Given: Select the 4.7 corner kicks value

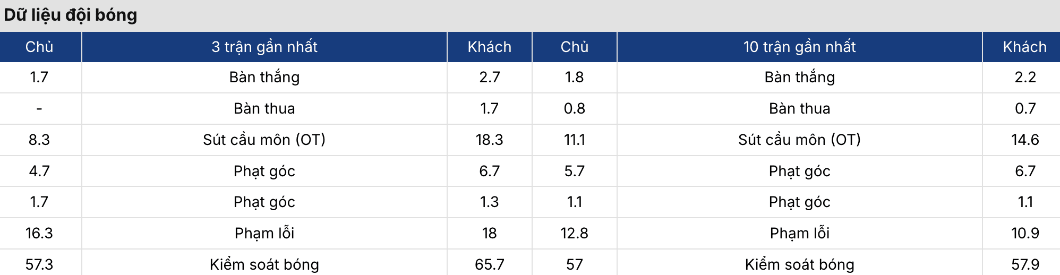Looking at the screenshot, I should [x=39, y=171].
